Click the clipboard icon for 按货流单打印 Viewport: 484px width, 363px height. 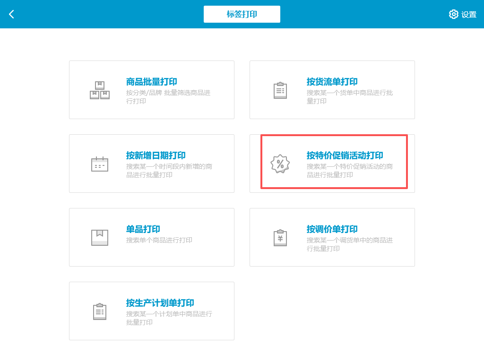280,90
